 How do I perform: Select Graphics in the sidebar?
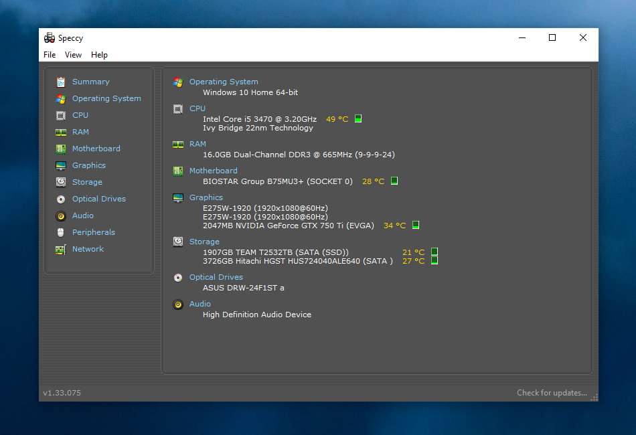pos(89,165)
